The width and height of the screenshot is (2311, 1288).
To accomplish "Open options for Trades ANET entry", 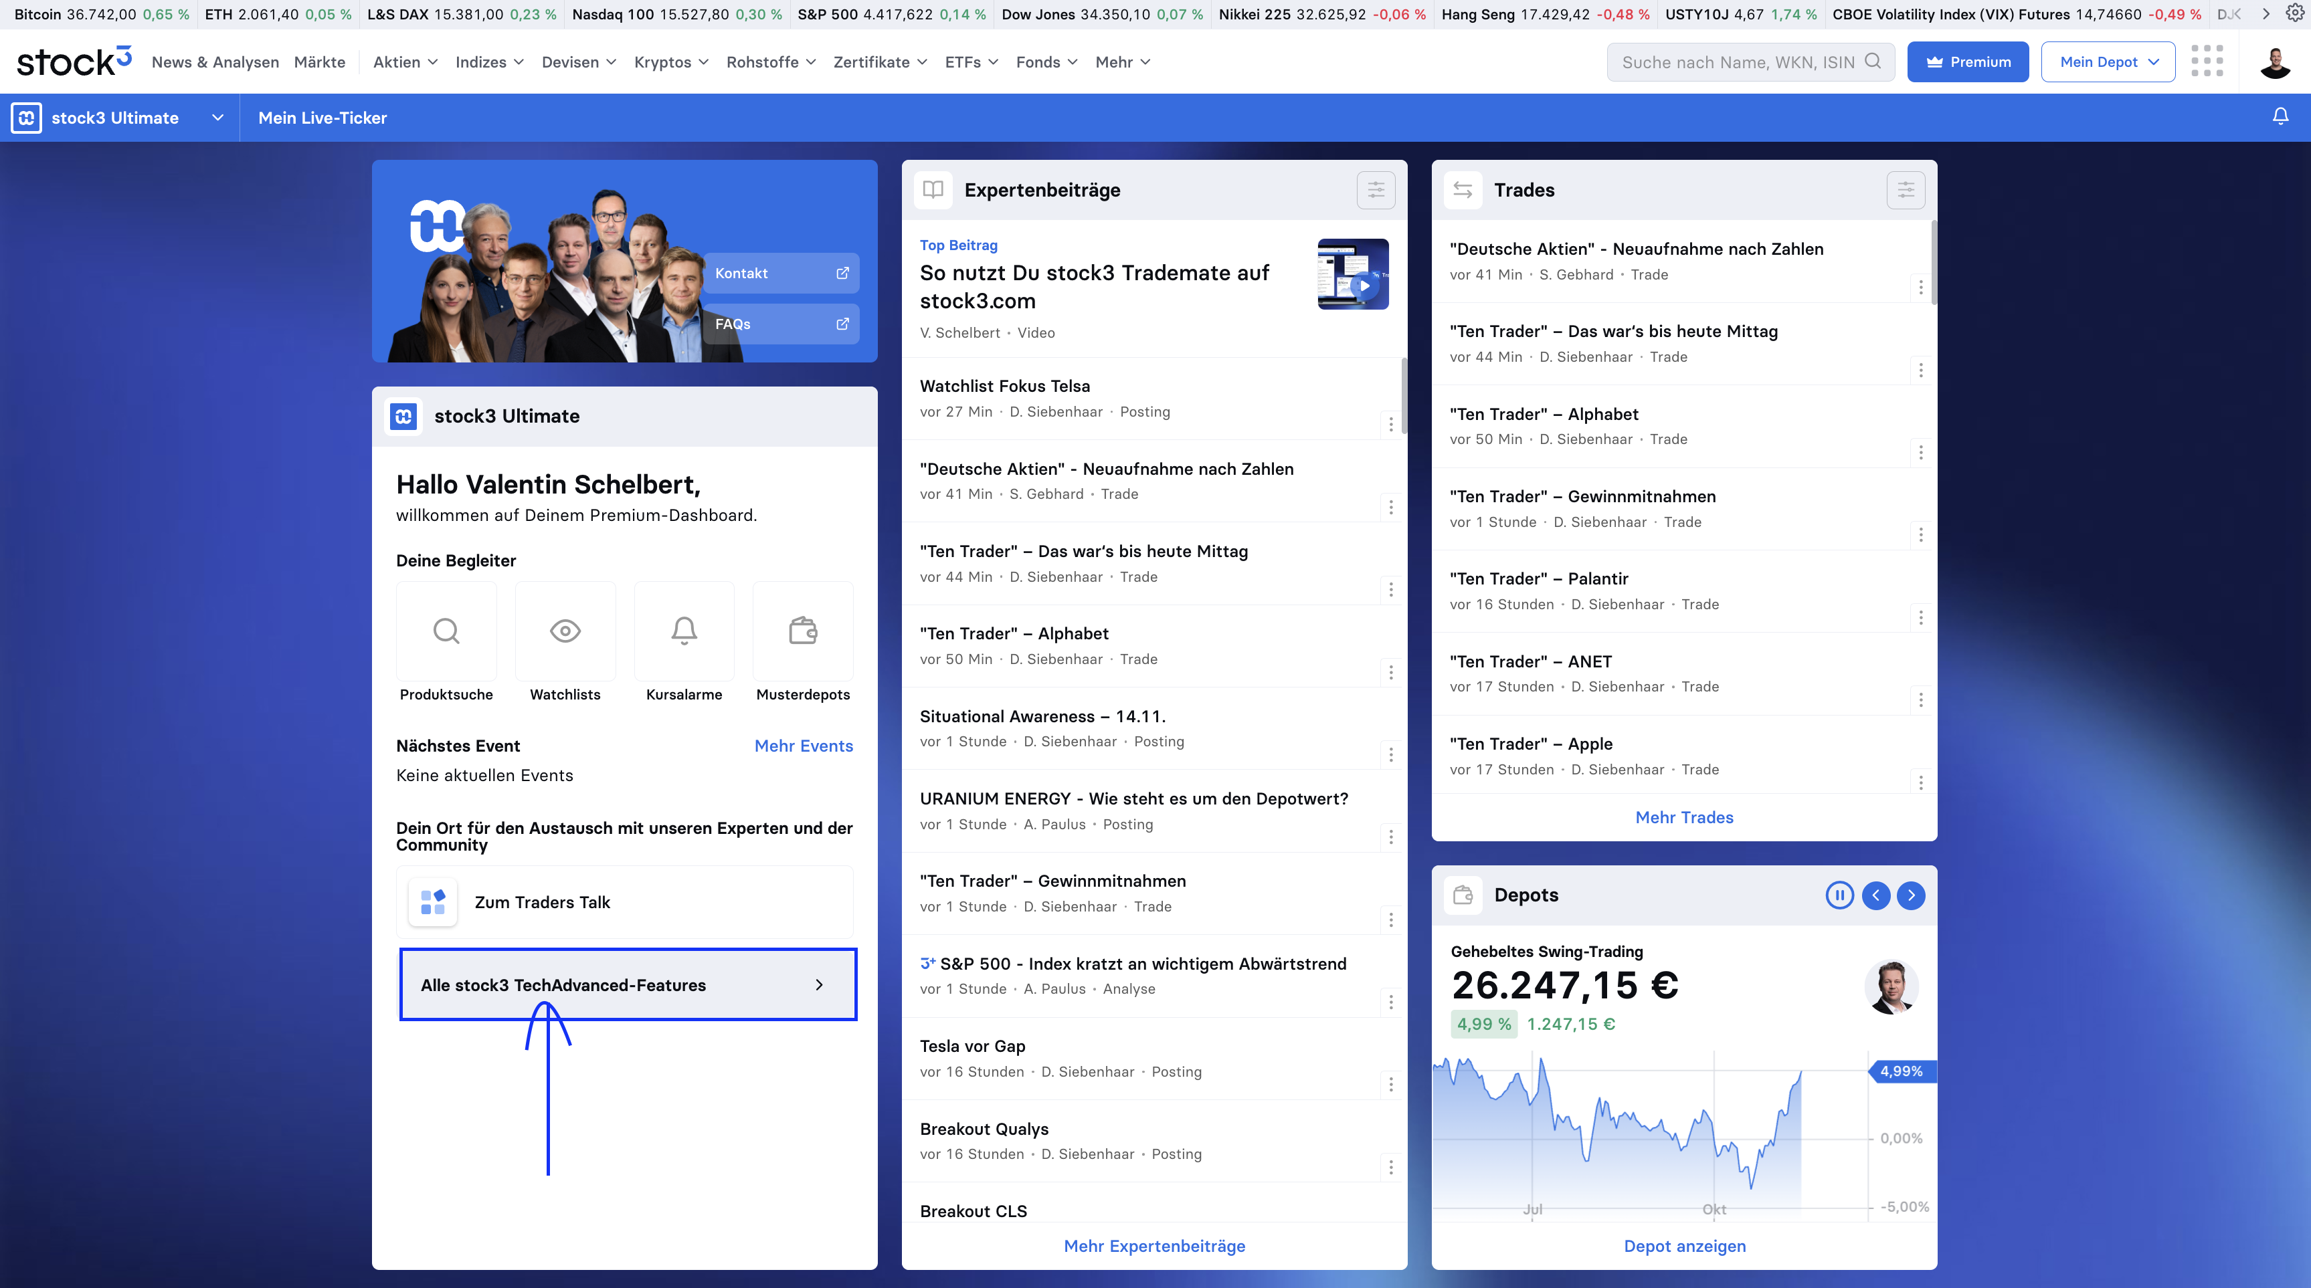I will coord(1921,700).
